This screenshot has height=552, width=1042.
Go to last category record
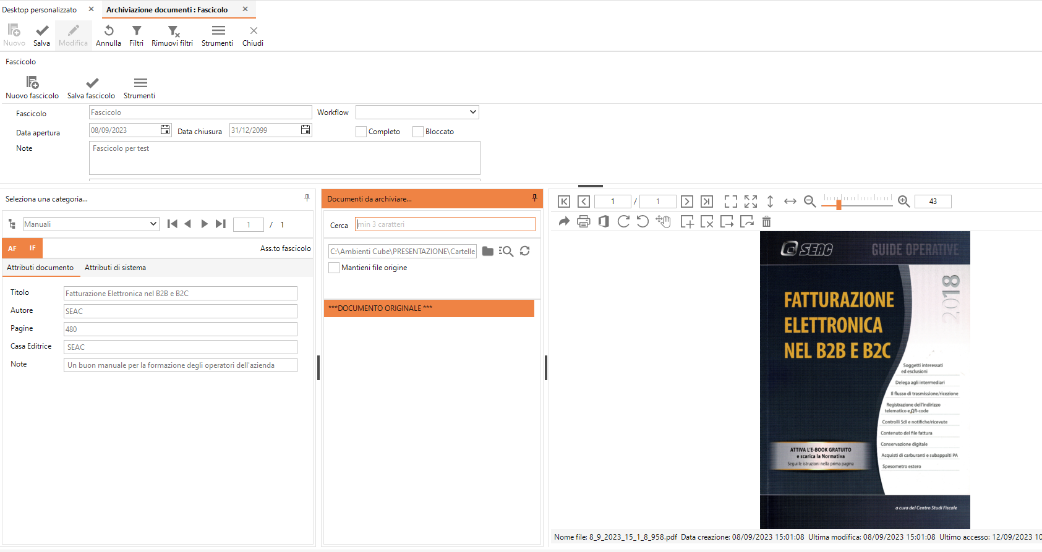pyautogui.click(x=221, y=224)
